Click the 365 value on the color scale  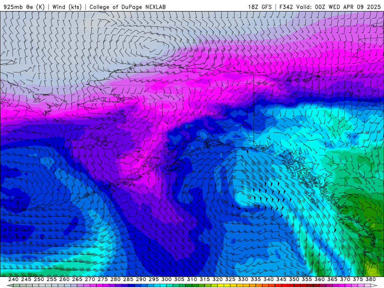pos(332,279)
